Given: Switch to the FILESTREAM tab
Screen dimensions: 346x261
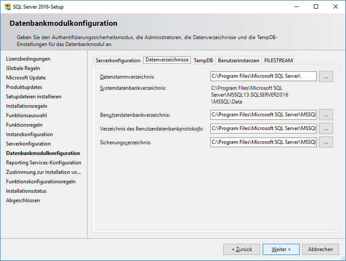Looking at the screenshot, I should [x=278, y=60].
